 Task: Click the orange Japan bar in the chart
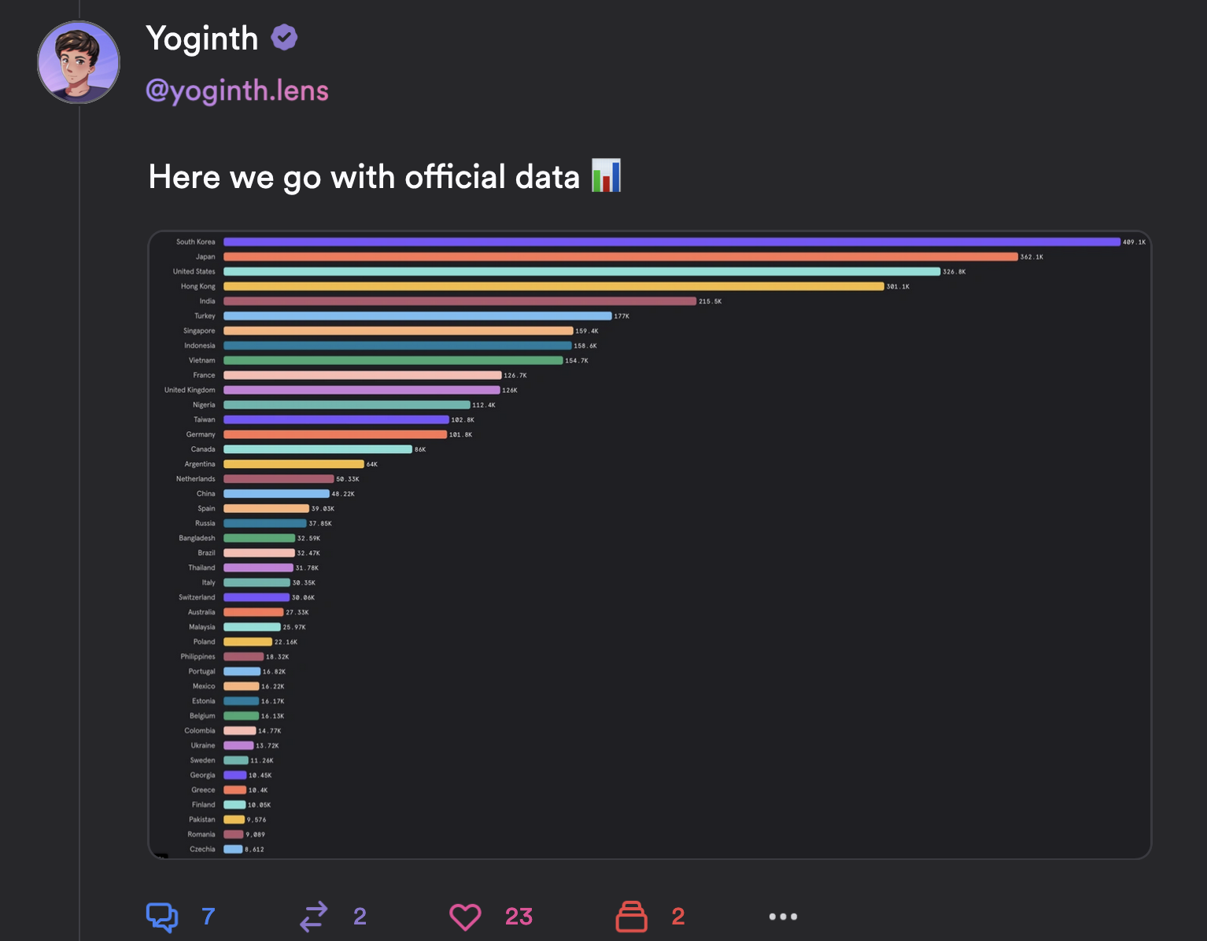coord(621,256)
